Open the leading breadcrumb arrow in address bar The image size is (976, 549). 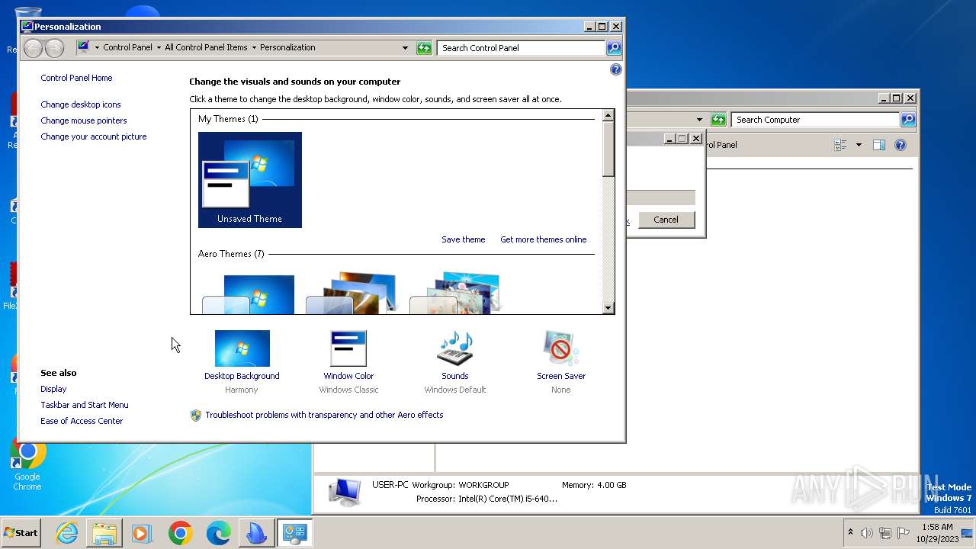(x=97, y=47)
